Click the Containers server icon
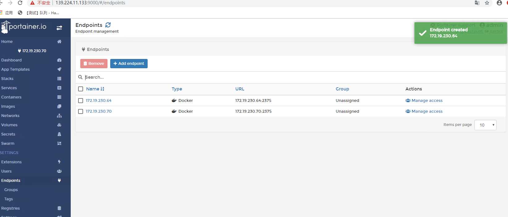This screenshot has height=217, width=508. tap(59, 97)
